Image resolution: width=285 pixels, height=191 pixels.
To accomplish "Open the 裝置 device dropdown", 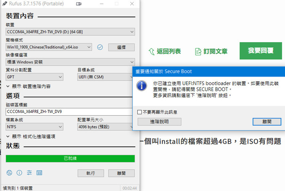I will click(x=70, y=32).
